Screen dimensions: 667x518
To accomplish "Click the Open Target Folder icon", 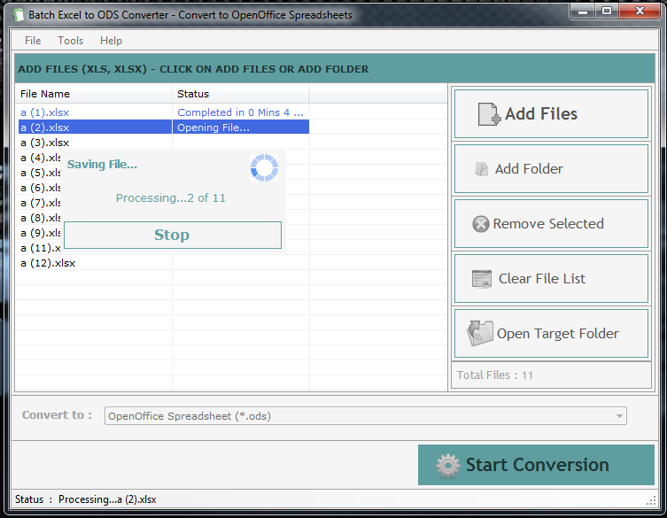I will tap(480, 333).
